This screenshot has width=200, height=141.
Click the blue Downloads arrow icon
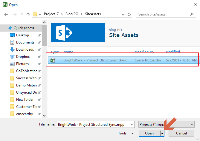point(12,49)
